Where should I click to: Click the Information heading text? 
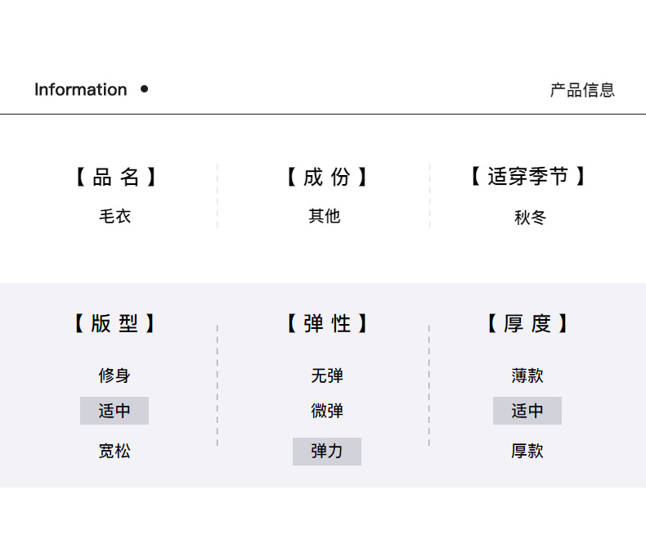click(81, 89)
